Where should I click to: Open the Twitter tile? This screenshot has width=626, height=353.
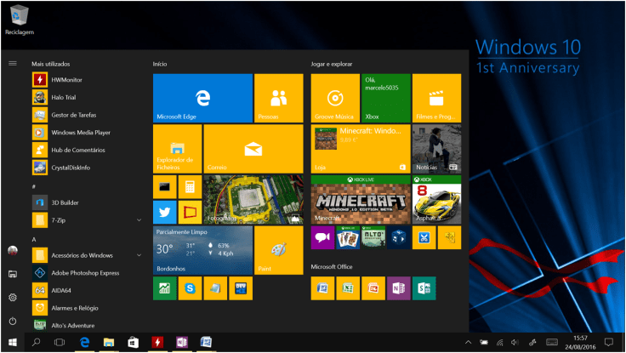(164, 212)
